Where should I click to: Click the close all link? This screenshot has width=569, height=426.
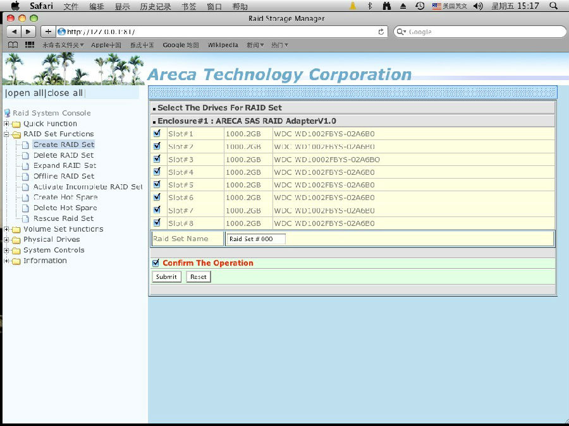[64, 93]
